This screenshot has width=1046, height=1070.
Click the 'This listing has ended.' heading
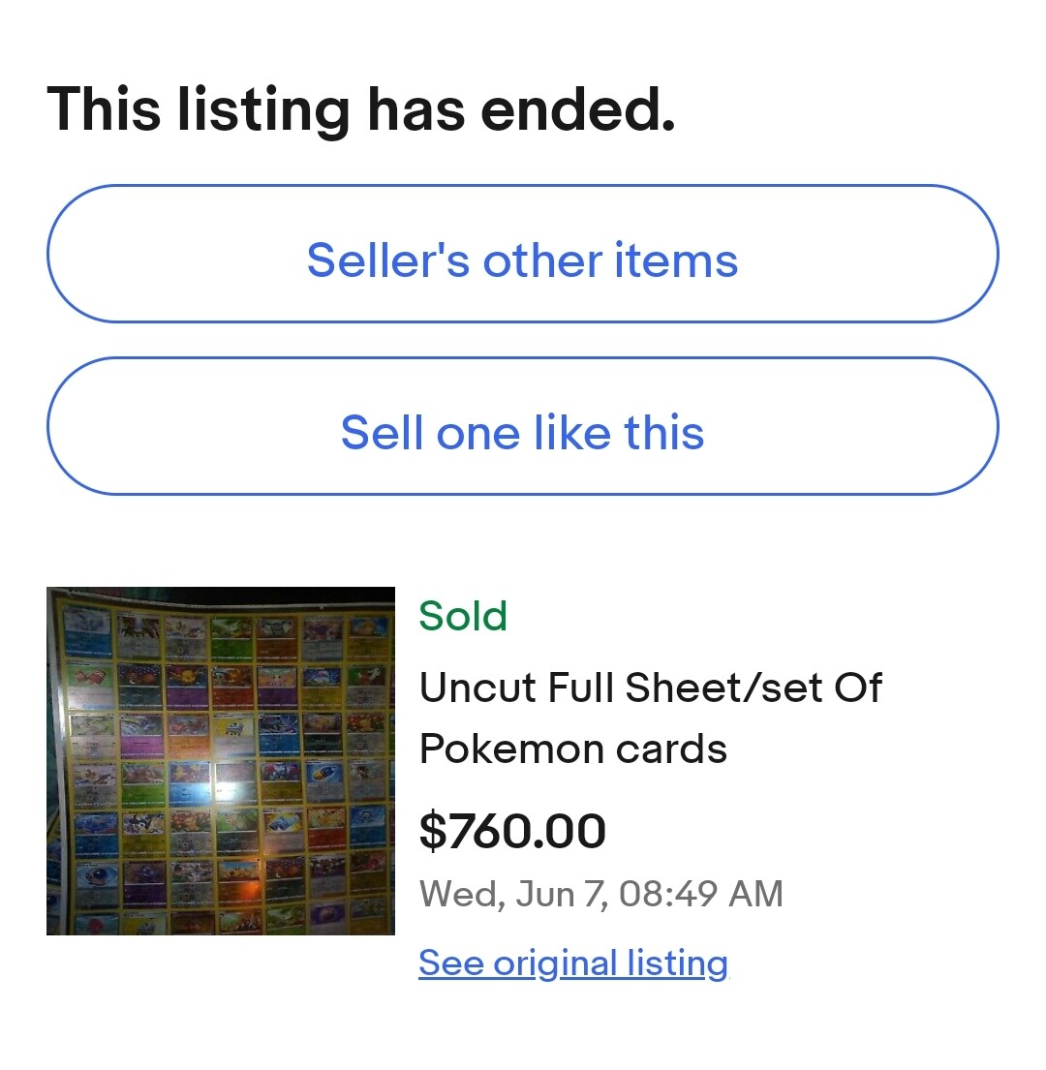(x=361, y=109)
